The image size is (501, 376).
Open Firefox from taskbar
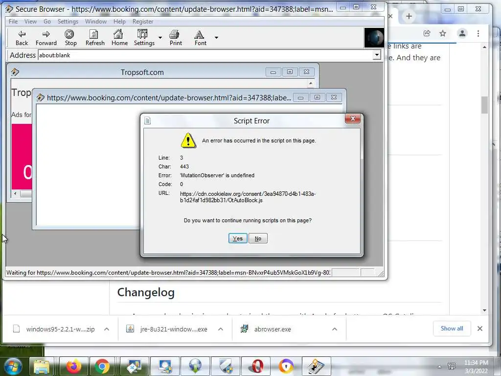[73, 366]
